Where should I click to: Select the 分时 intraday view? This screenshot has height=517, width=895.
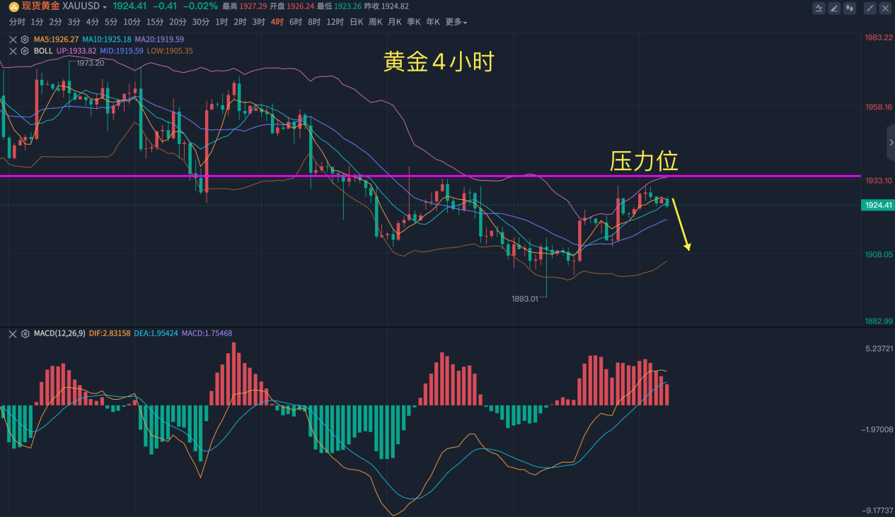(16, 22)
